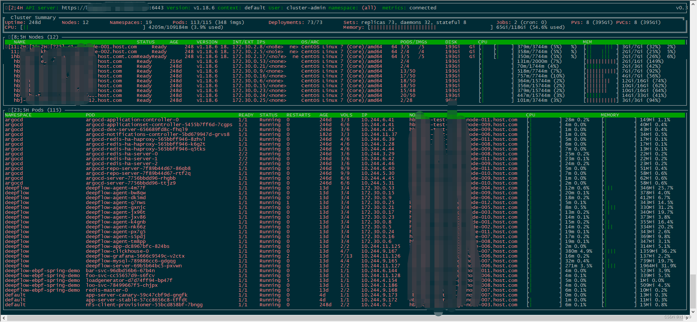Click 'namespace: (all)' in the header
The image size is (697, 322).
pyautogui.click(x=352, y=8)
